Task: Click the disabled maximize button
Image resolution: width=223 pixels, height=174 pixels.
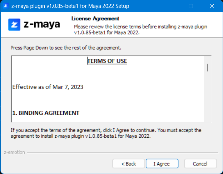Action: 191,6
